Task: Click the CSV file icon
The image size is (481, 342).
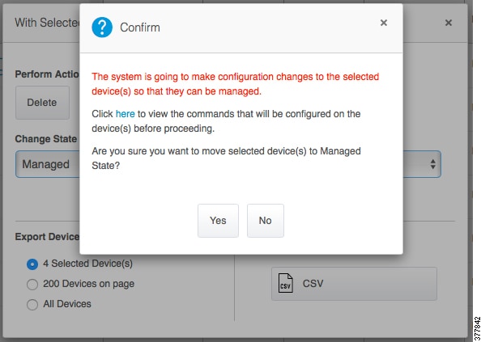Action: [285, 283]
